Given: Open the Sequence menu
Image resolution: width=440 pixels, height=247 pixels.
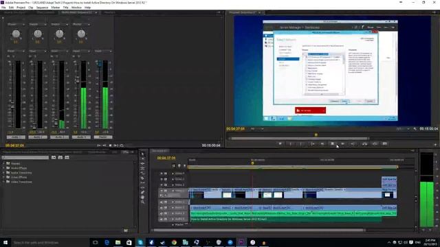Looking at the screenshot, I should 42,8.
